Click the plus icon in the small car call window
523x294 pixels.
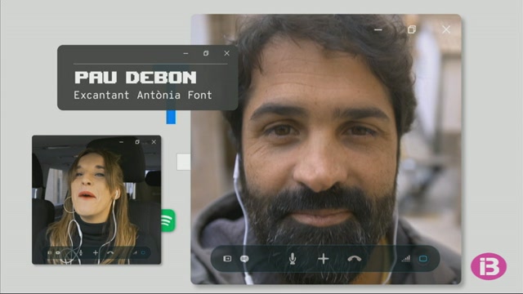(96, 252)
